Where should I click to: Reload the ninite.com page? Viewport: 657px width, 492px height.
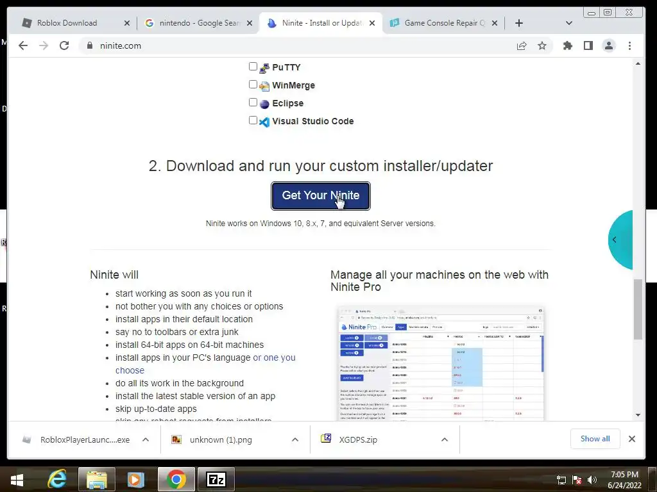click(64, 45)
